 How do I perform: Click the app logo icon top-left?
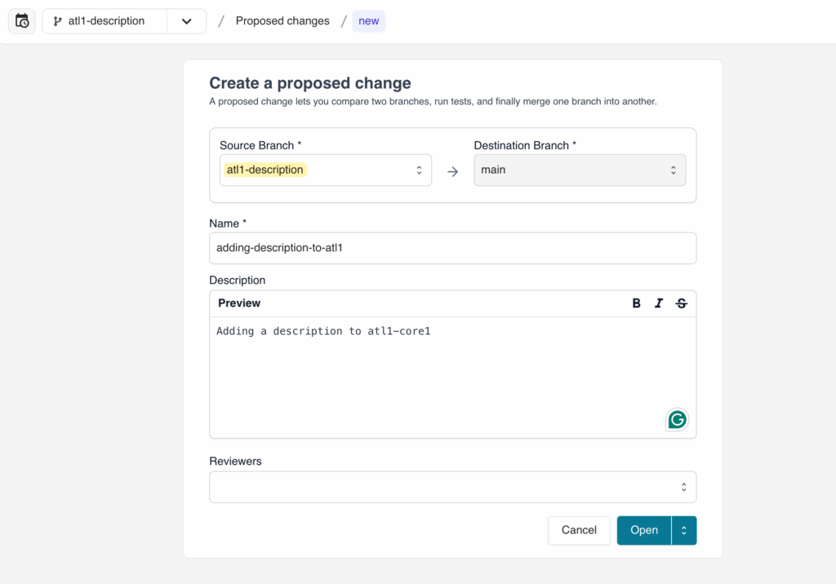(x=21, y=20)
